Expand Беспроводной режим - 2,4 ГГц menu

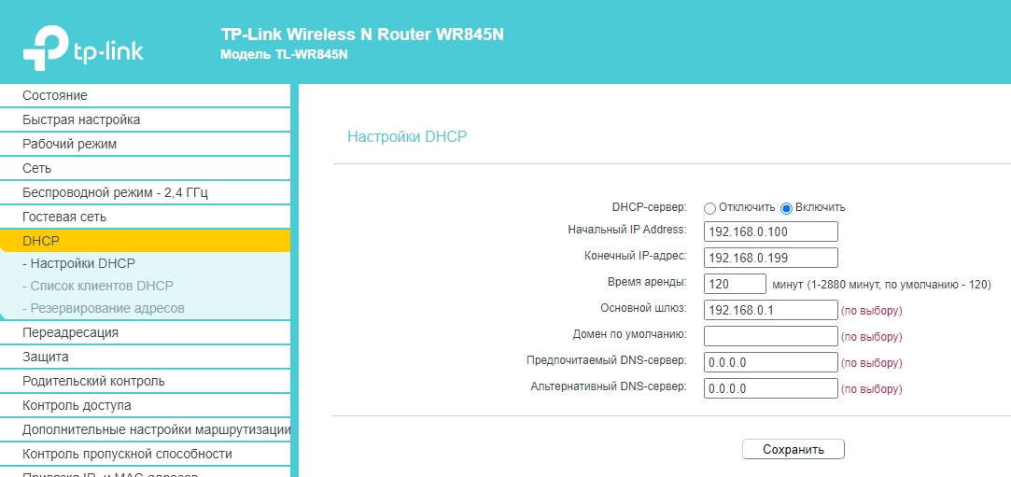115,192
